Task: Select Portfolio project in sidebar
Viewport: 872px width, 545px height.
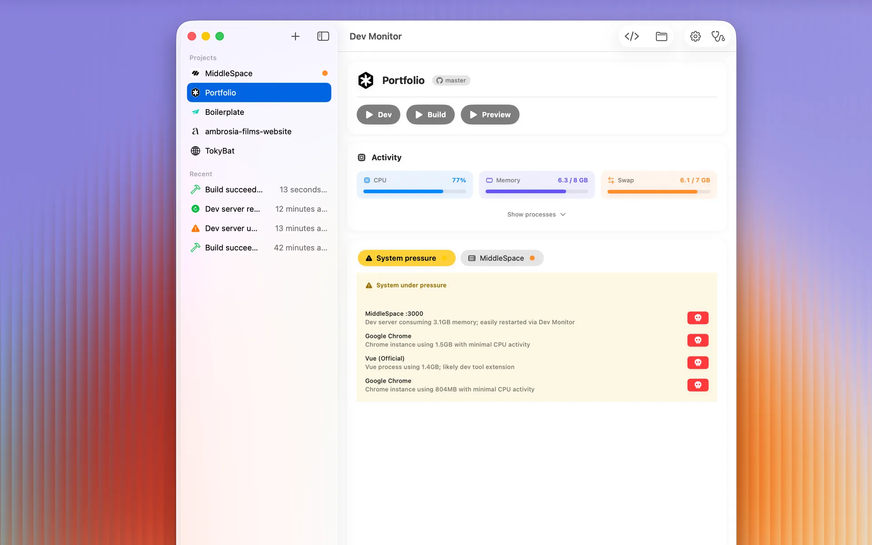Action: pos(259,93)
